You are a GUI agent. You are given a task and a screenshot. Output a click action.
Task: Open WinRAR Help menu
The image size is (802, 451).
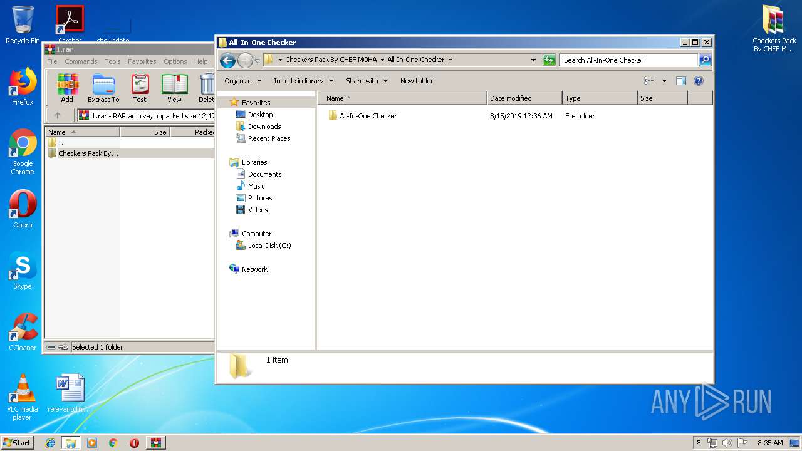201,61
